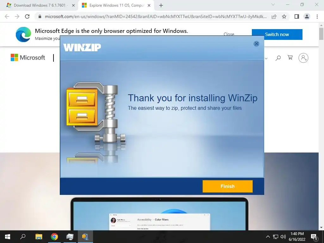Click the microsoft.com address bar URL

pyautogui.click(x=156, y=16)
